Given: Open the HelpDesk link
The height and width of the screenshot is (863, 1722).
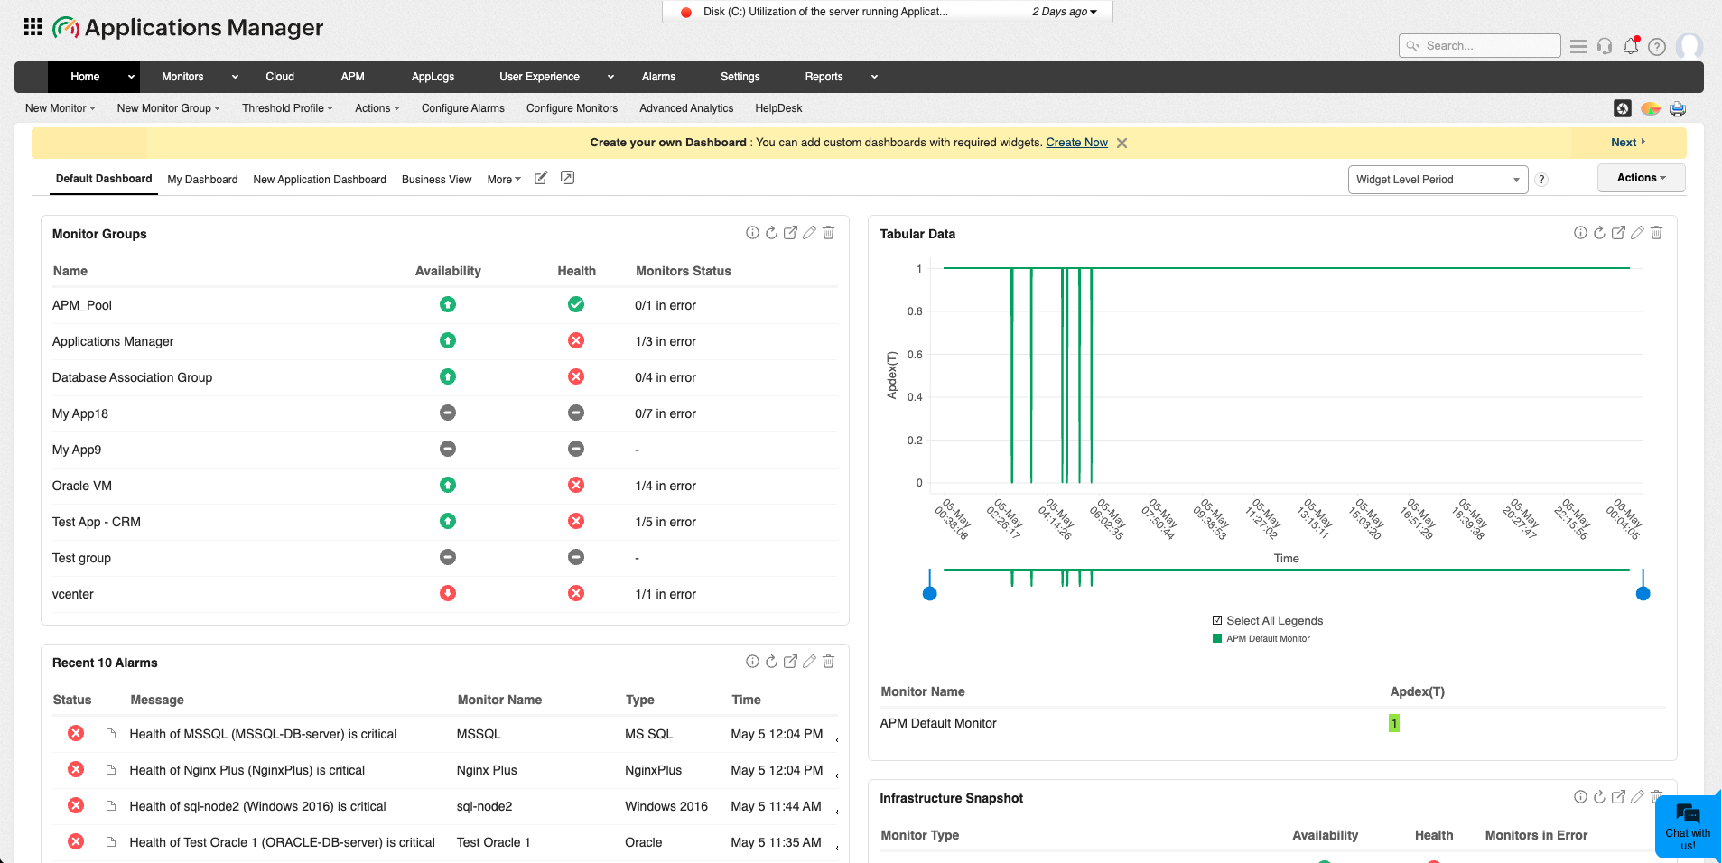Looking at the screenshot, I should click(x=778, y=108).
